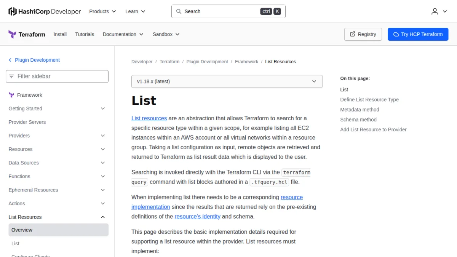Viewport: 457px width, 257px height.
Task: Open the Products dropdown menu
Action: coord(102,11)
